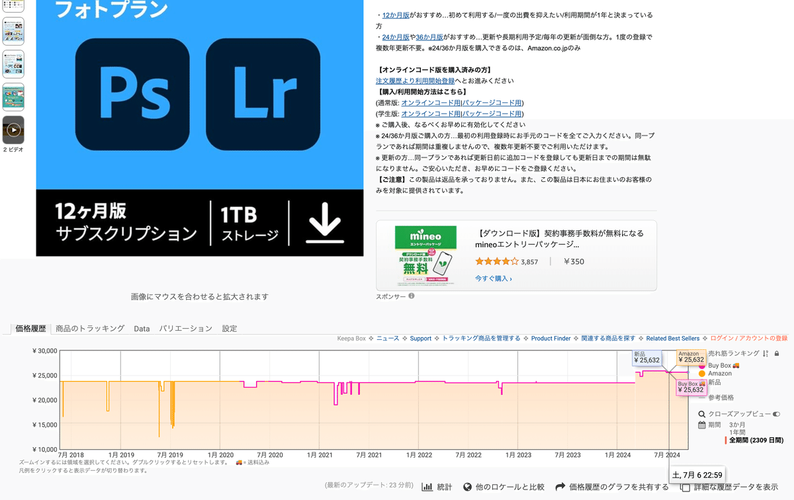Image resolution: width=794 pixels, height=500 pixels.
Task: Click the magnifier icon beside クローズアップビュー
Action: pos(702,415)
